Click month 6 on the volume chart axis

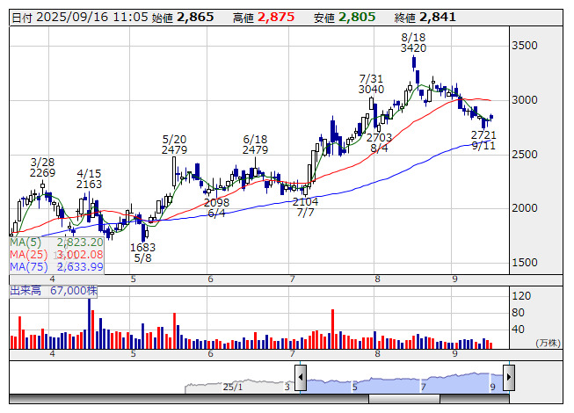pos(210,354)
